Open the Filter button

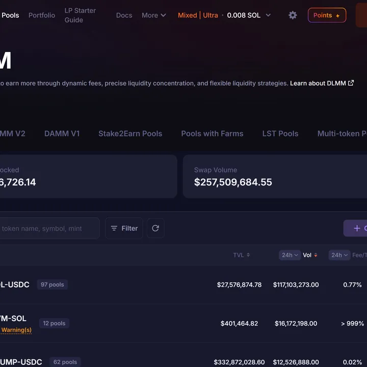124,228
